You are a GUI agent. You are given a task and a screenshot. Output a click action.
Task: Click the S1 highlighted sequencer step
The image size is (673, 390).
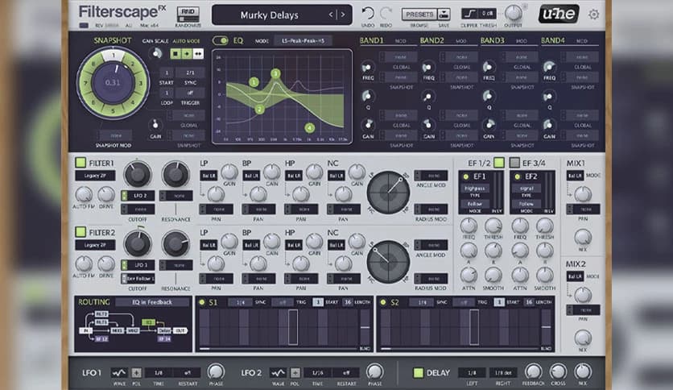coord(293,327)
